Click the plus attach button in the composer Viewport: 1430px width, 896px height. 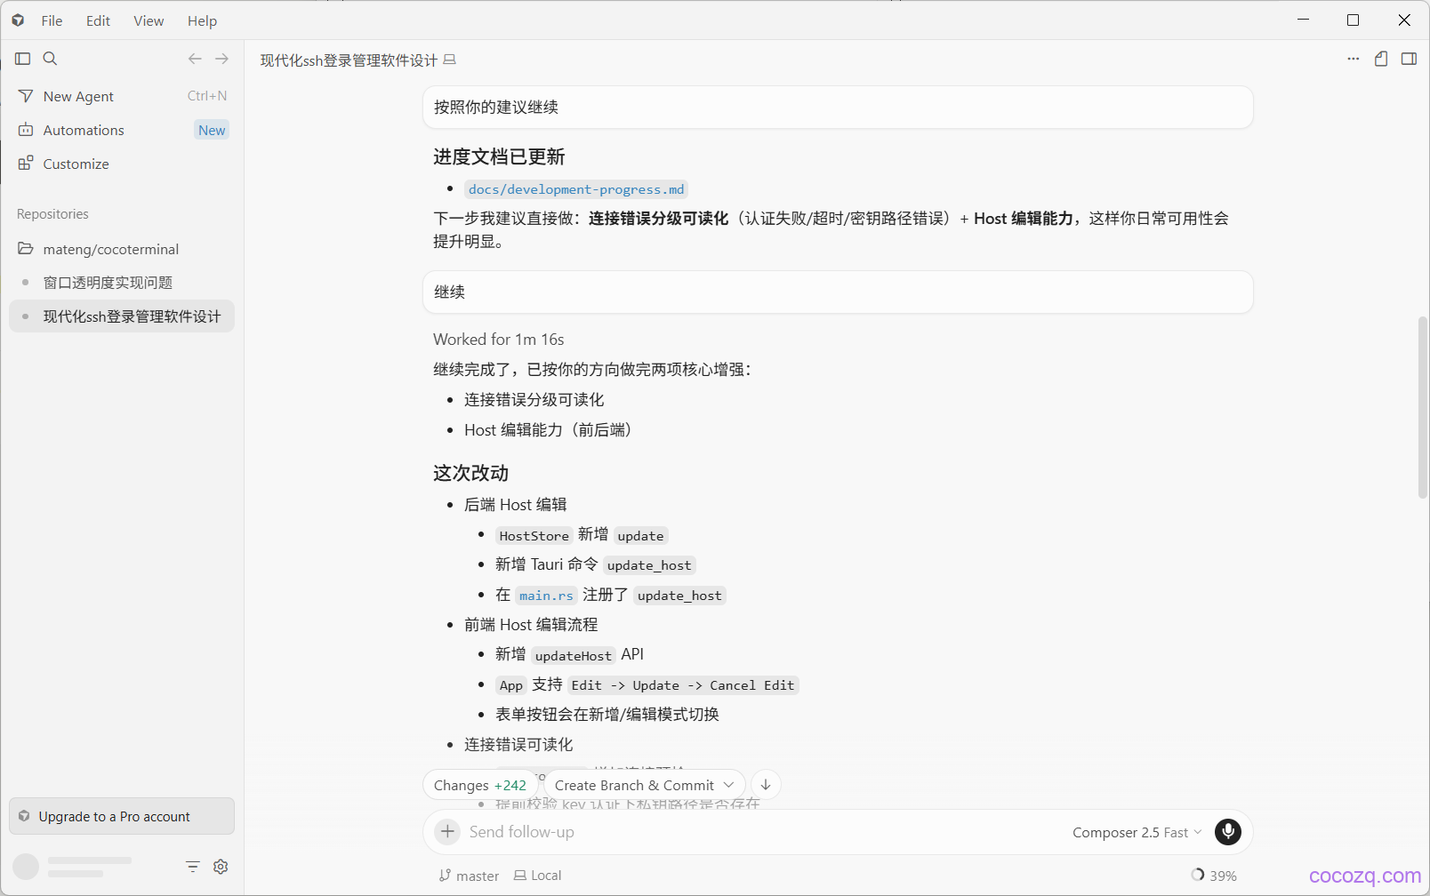point(447,832)
